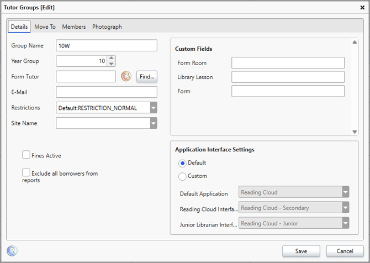
Task: Increase the Year Group value with up arrow
Action: tap(112, 58)
